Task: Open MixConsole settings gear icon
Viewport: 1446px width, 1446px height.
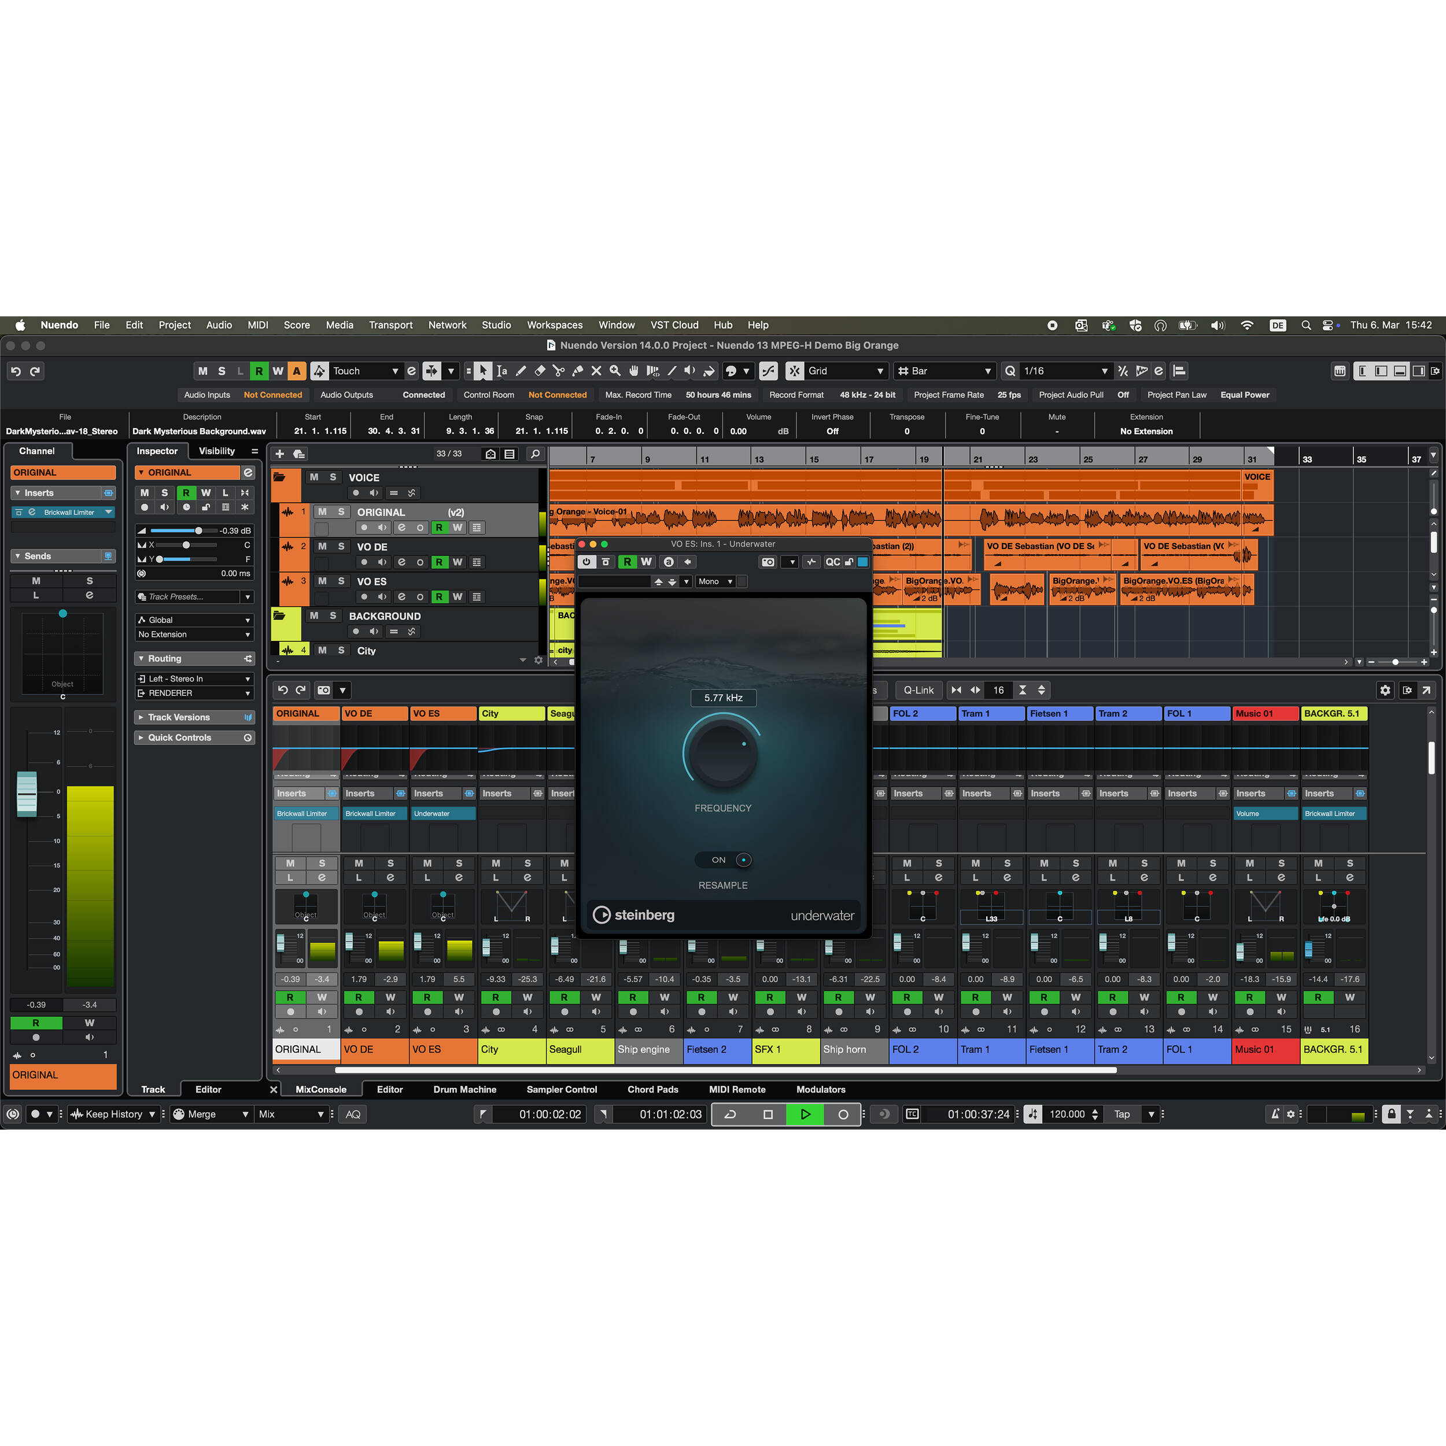Action: [x=1385, y=690]
